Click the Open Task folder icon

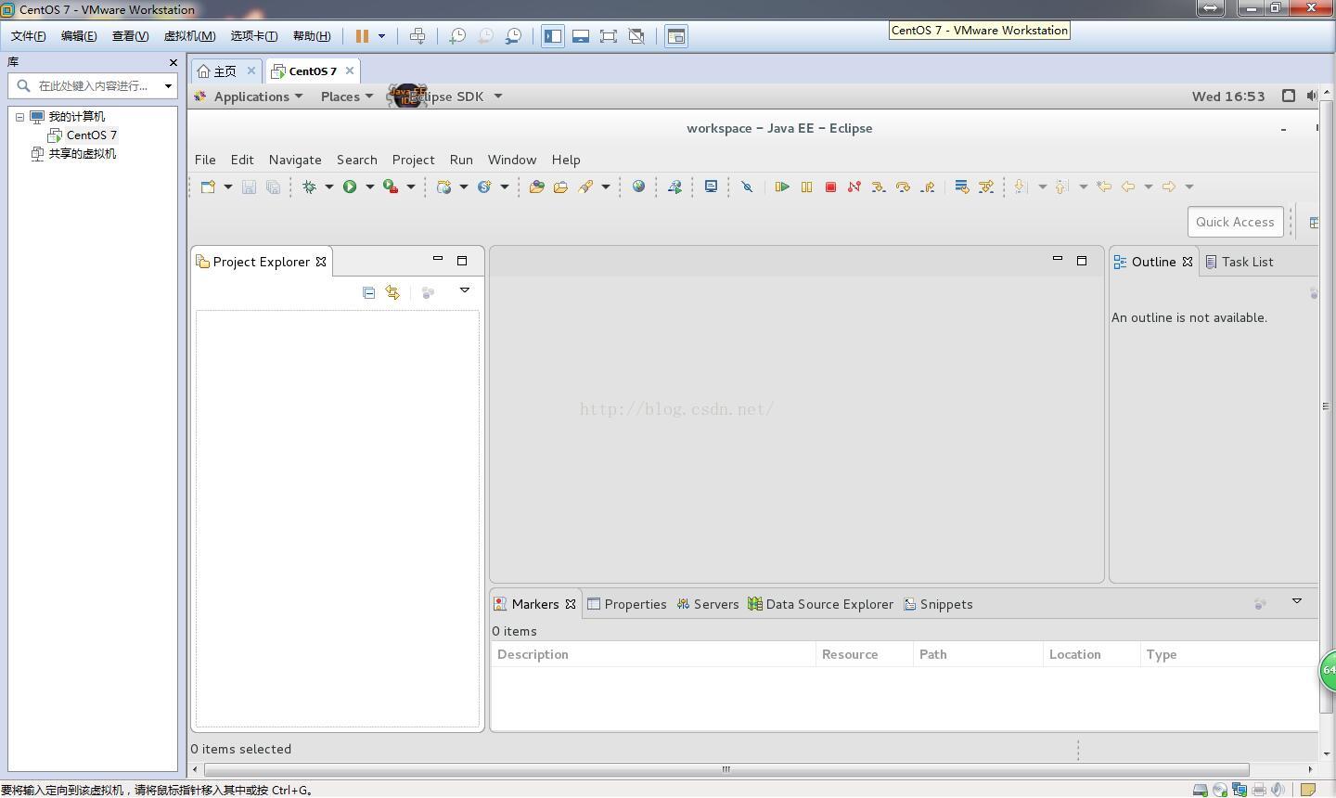(x=560, y=187)
